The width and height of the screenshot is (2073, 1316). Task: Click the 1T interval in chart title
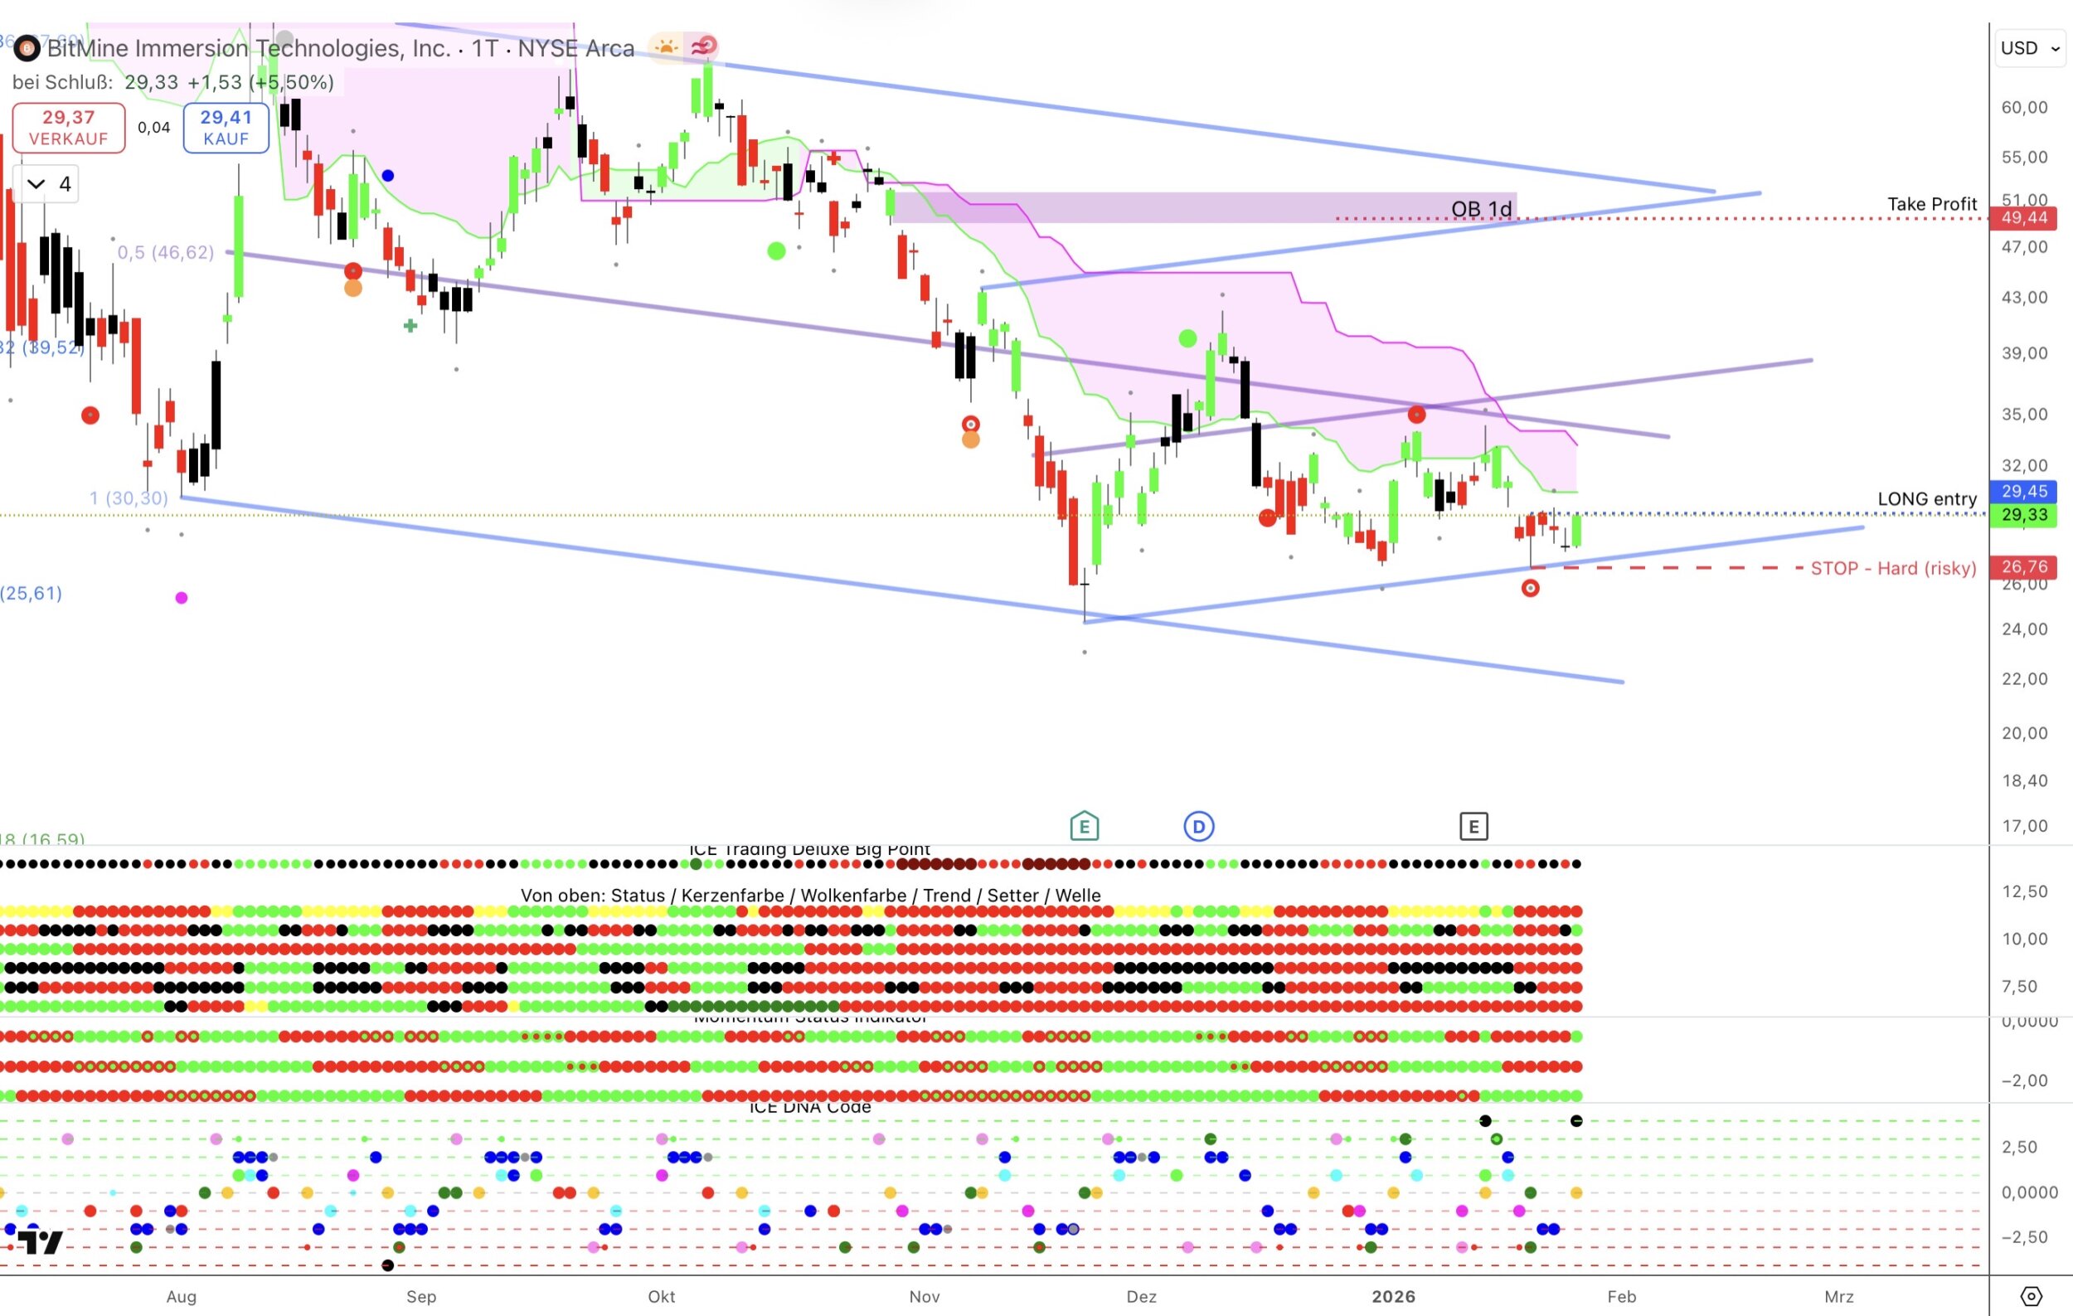pos(485,48)
